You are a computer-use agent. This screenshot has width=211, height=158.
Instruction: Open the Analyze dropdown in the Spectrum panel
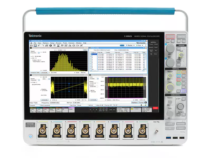(98, 79)
